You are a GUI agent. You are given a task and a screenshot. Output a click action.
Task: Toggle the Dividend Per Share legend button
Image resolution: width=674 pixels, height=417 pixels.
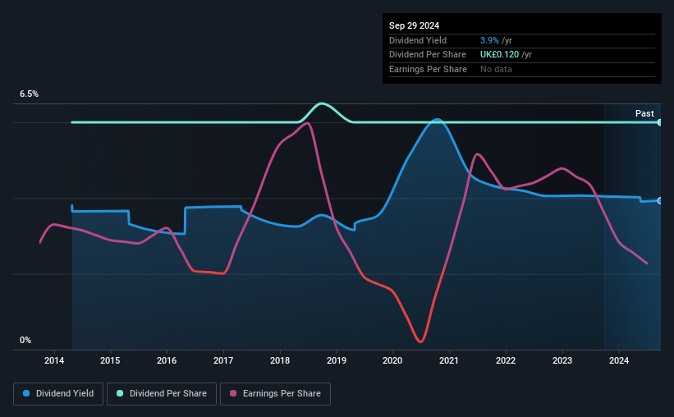pos(162,394)
